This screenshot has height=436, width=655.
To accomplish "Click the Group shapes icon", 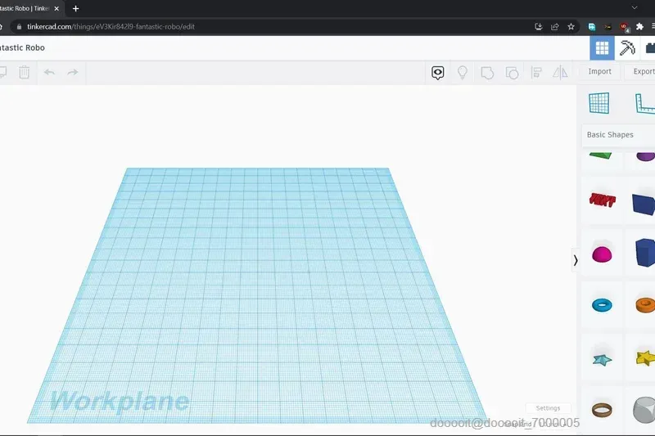I will [487, 73].
